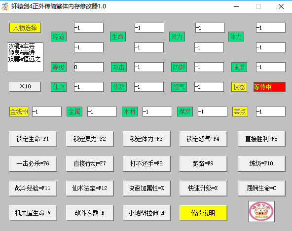292x231 pixels.
Task: Focus the 芸点 value input field
Action: pyautogui.click(x=271, y=112)
